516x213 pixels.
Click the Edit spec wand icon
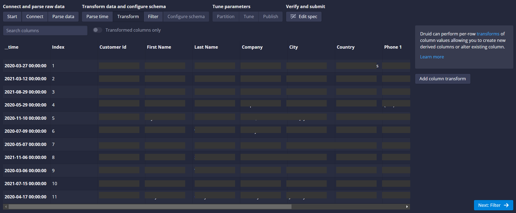293,16
